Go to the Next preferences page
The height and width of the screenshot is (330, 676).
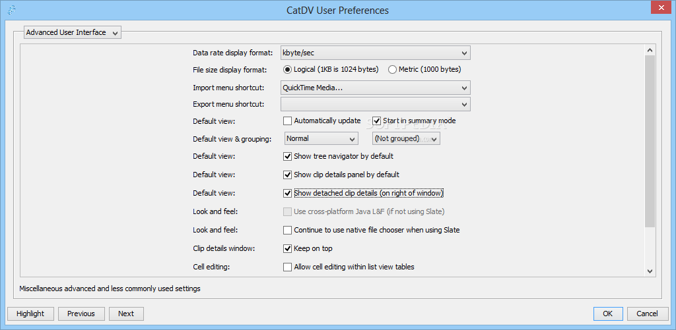coord(126,314)
